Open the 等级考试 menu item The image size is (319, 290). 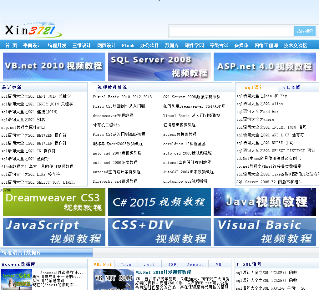tap(219, 45)
